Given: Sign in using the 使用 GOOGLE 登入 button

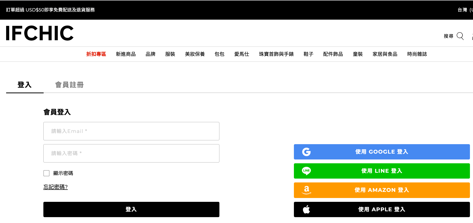Looking at the screenshot, I should 382,152.
